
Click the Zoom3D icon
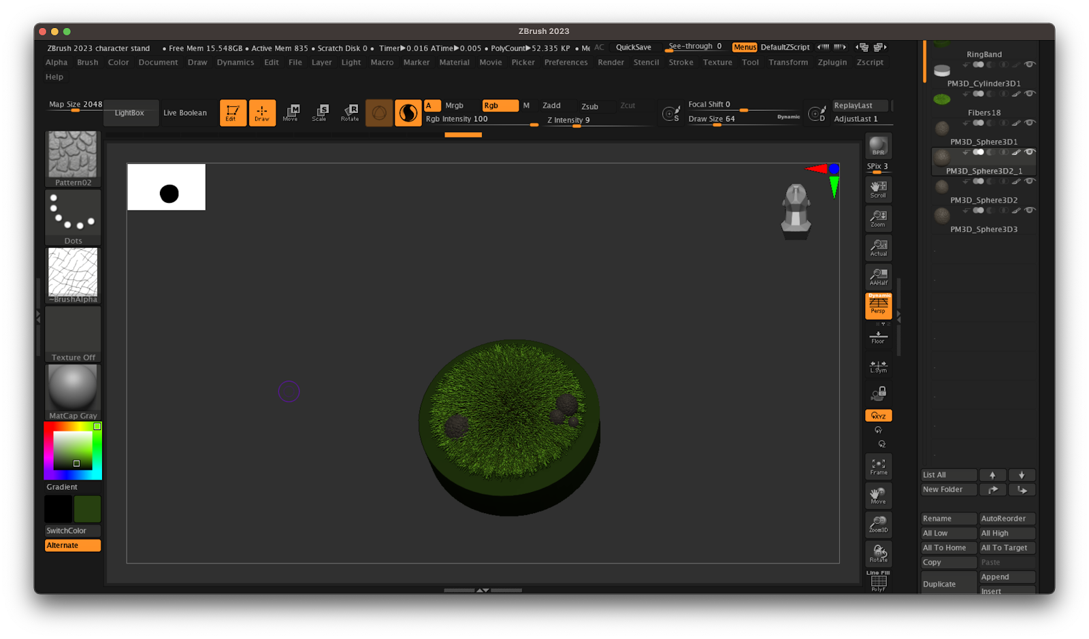(878, 525)
